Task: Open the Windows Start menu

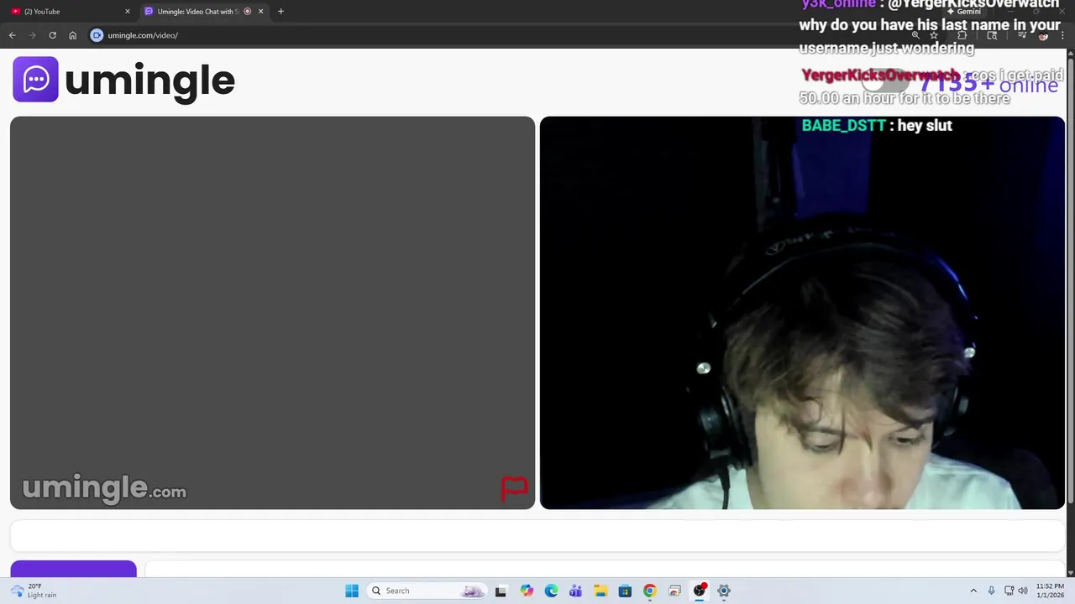Action: pos(352,591)
